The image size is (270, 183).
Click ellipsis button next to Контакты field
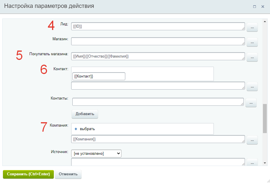tap(251, 103)
